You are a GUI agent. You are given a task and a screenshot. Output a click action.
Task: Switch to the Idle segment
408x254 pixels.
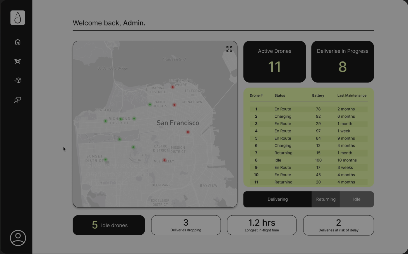coord(357,199)
